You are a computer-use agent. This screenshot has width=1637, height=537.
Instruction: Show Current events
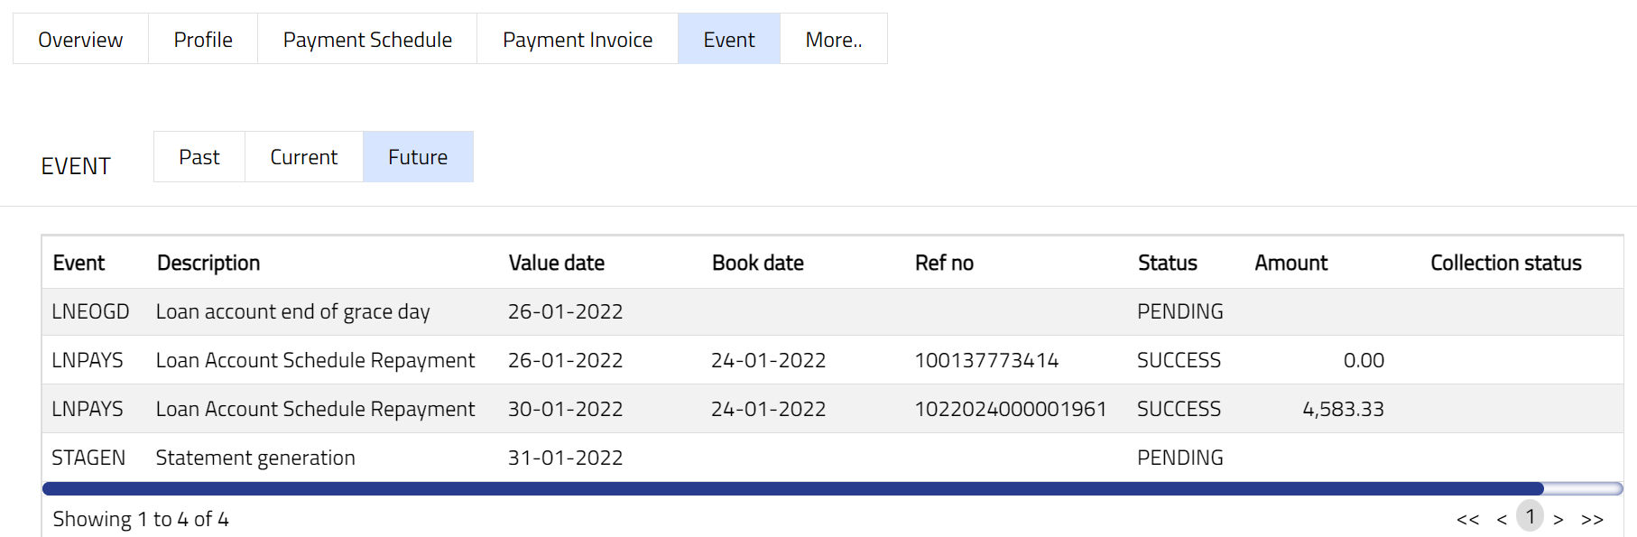[304, 157]
